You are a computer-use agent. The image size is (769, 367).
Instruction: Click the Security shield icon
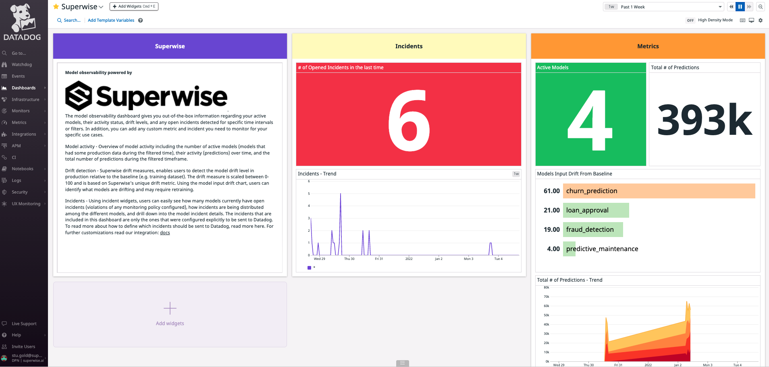[4, 192]
